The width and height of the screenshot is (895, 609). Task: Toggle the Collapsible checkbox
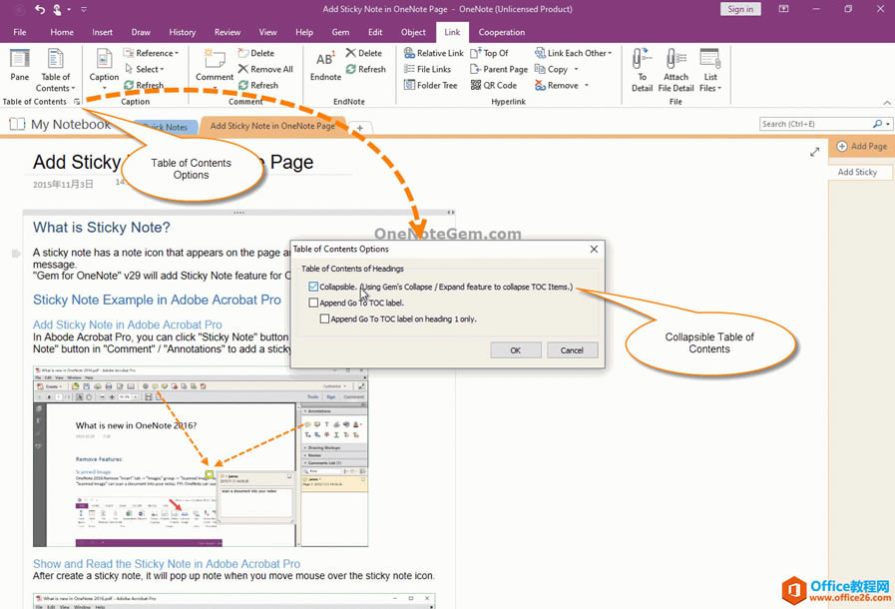click(x=313, y=287)
